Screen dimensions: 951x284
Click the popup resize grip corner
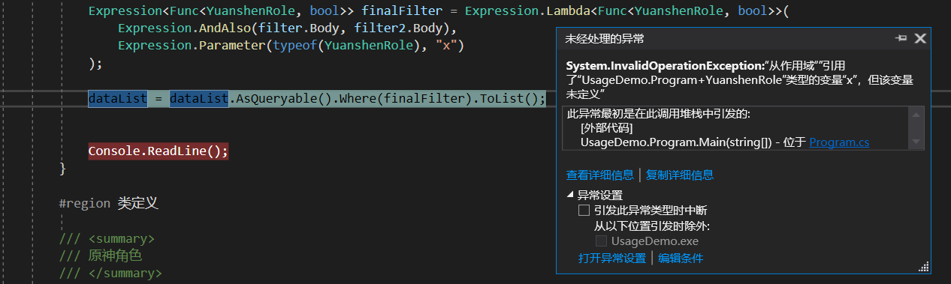coord(924,266)
